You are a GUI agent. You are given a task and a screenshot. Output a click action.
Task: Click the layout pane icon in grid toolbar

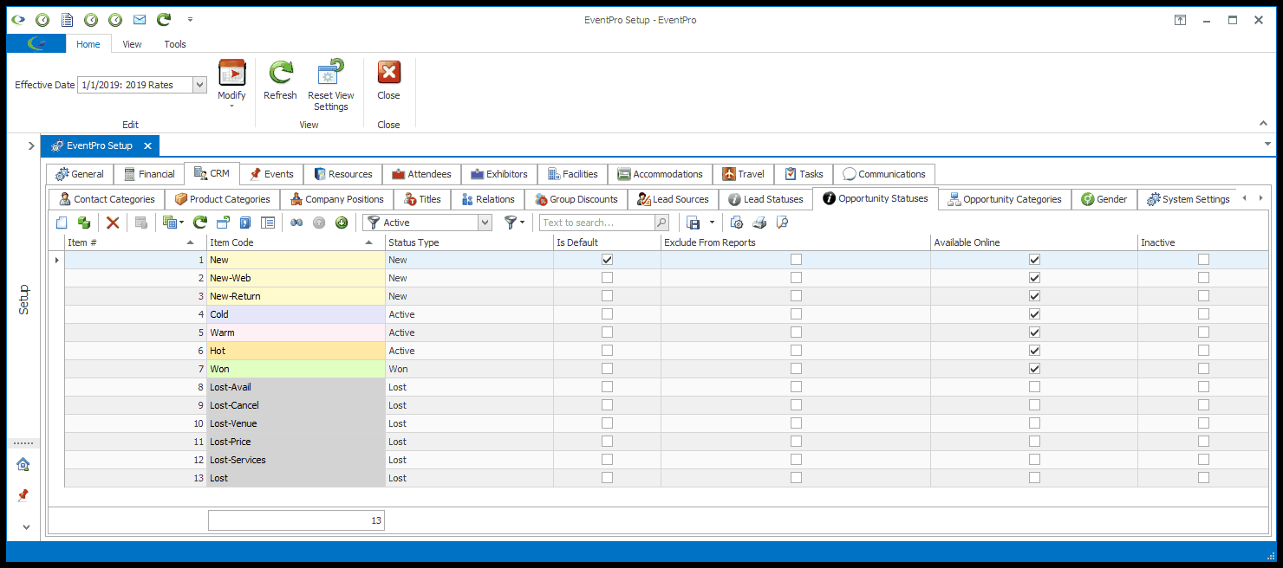tap(268, 223)
